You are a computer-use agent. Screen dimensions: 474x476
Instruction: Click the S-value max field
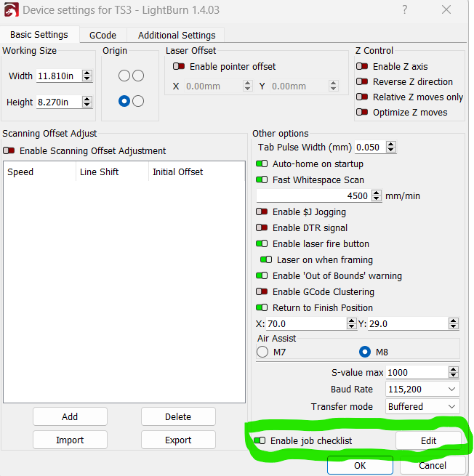point(417,372)
